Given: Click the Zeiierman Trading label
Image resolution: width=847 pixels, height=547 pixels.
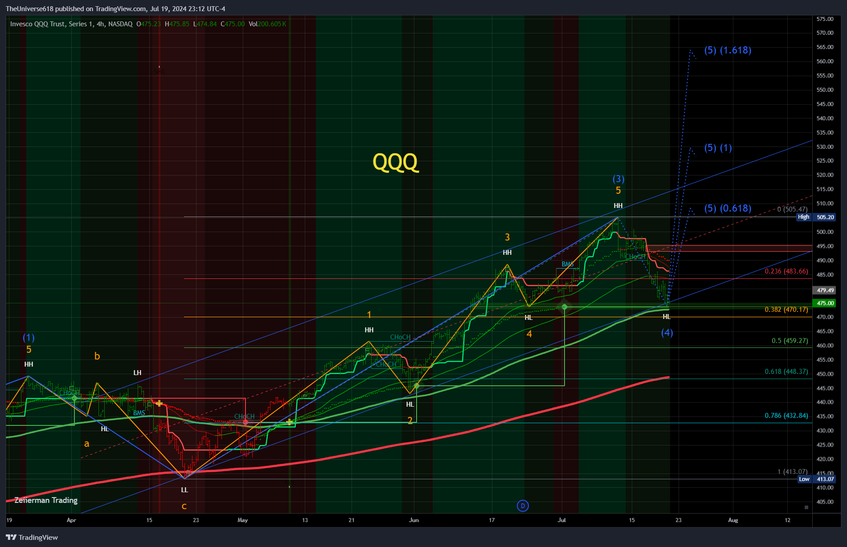Looking at the screenshot, I should click(x=46, y=500).
